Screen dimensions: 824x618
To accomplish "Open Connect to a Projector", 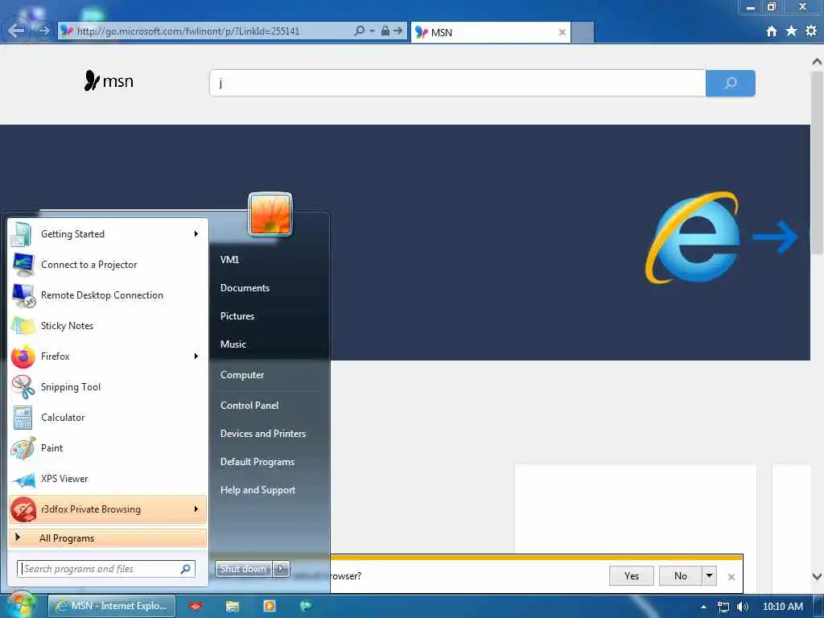I will click(x=108, y=265).
